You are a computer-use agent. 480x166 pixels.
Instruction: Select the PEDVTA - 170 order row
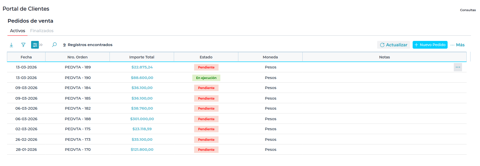(x=78, y=150)
